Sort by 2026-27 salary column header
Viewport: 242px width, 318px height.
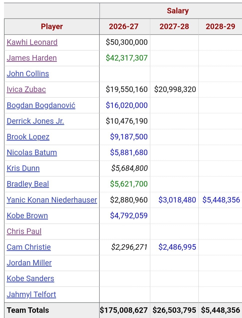(124, 26)
